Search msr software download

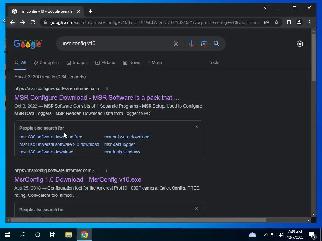[127, 137]
